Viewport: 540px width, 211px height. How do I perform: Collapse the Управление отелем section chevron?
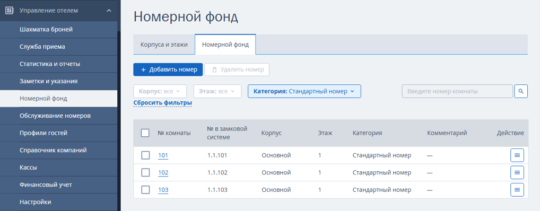point(109,11)
